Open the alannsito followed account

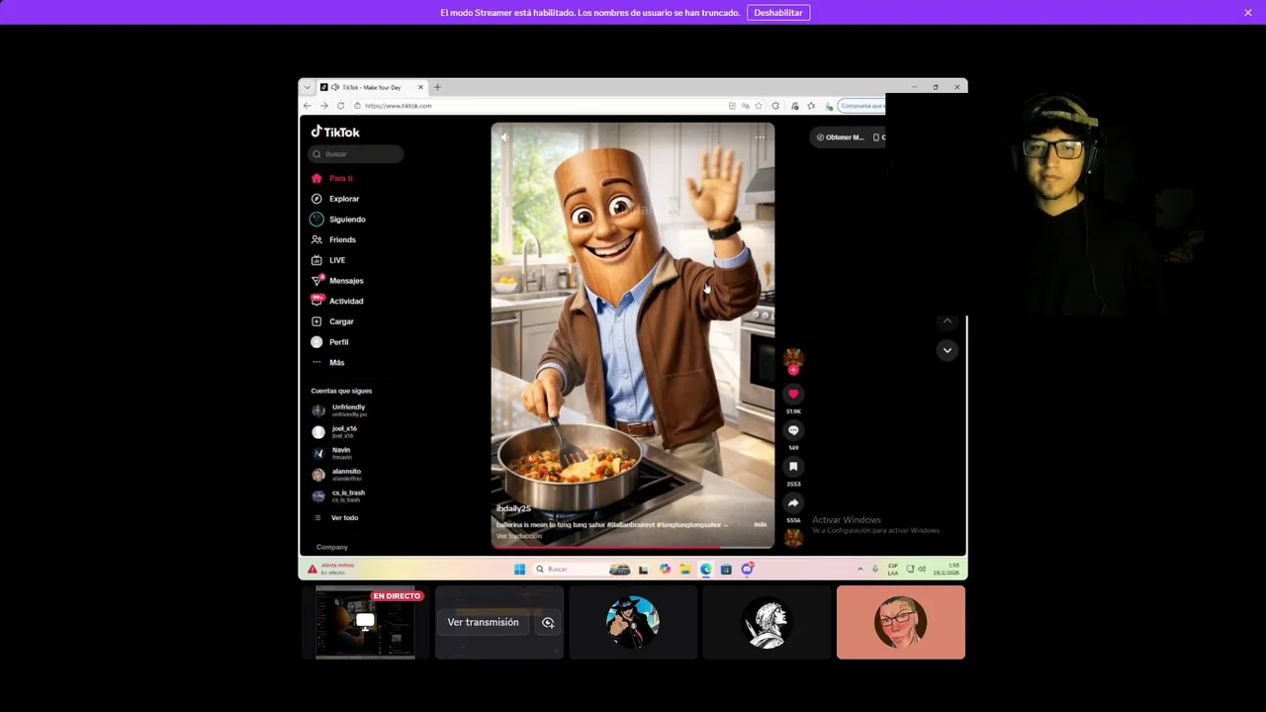pos(337,475)
